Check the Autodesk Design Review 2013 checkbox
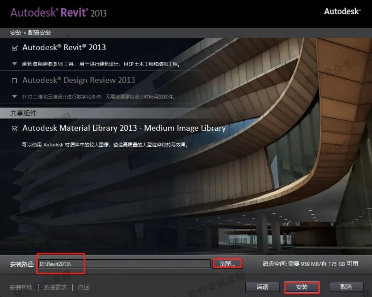Image resolution: width=372 pixels, height=297 pixels. 14,81
